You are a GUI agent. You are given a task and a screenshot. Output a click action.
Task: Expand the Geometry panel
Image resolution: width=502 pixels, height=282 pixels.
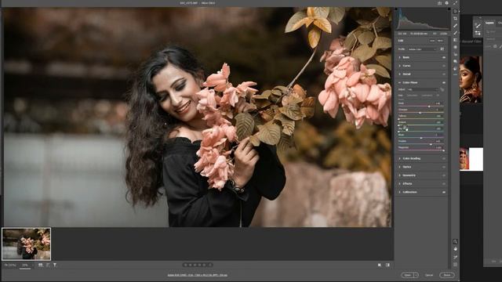[399, 175]
